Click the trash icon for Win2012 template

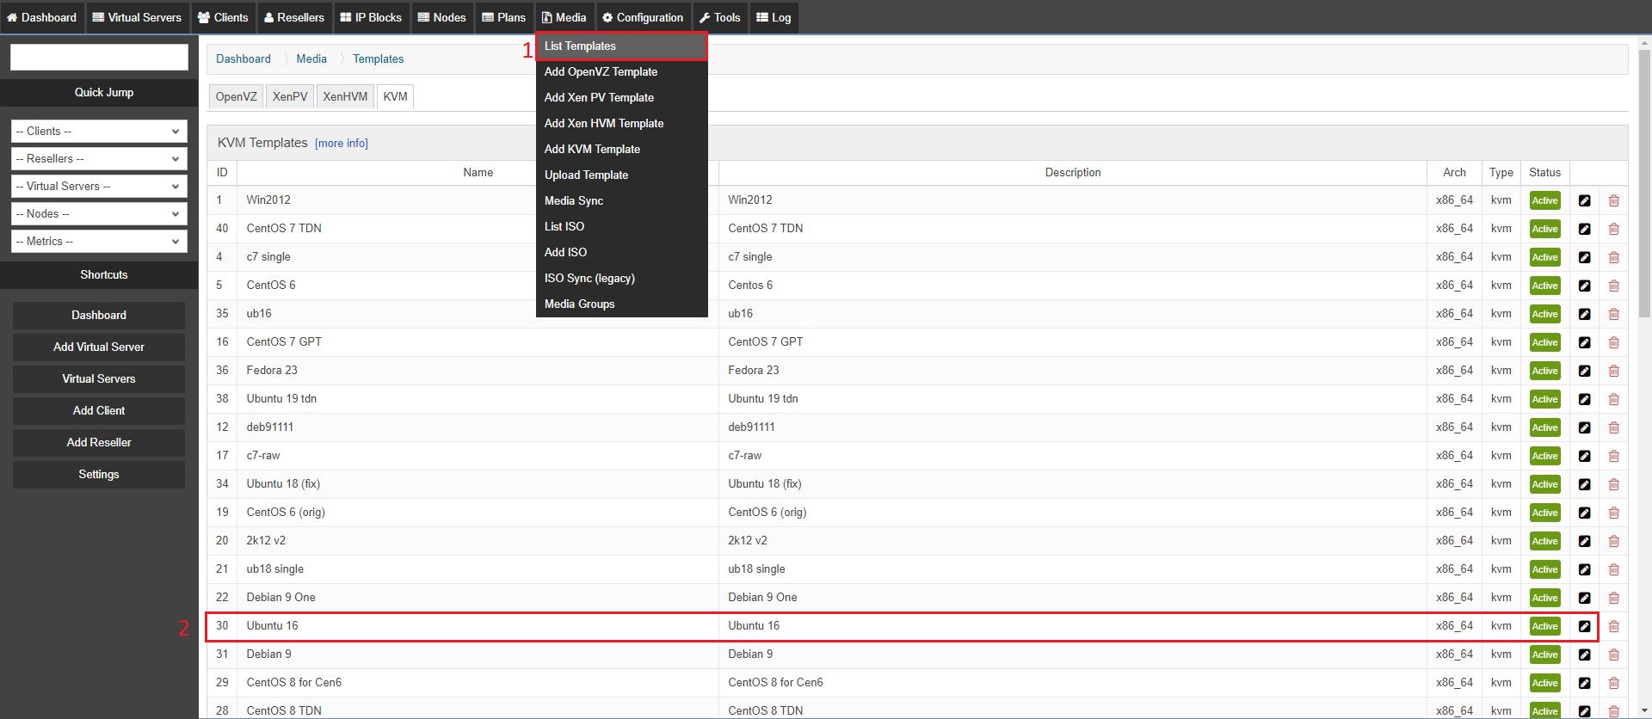(x=1613, y=200)
